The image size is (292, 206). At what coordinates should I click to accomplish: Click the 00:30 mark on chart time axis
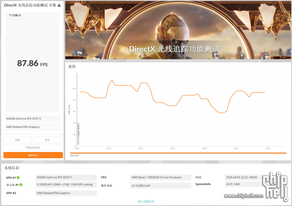pos(173,148)
